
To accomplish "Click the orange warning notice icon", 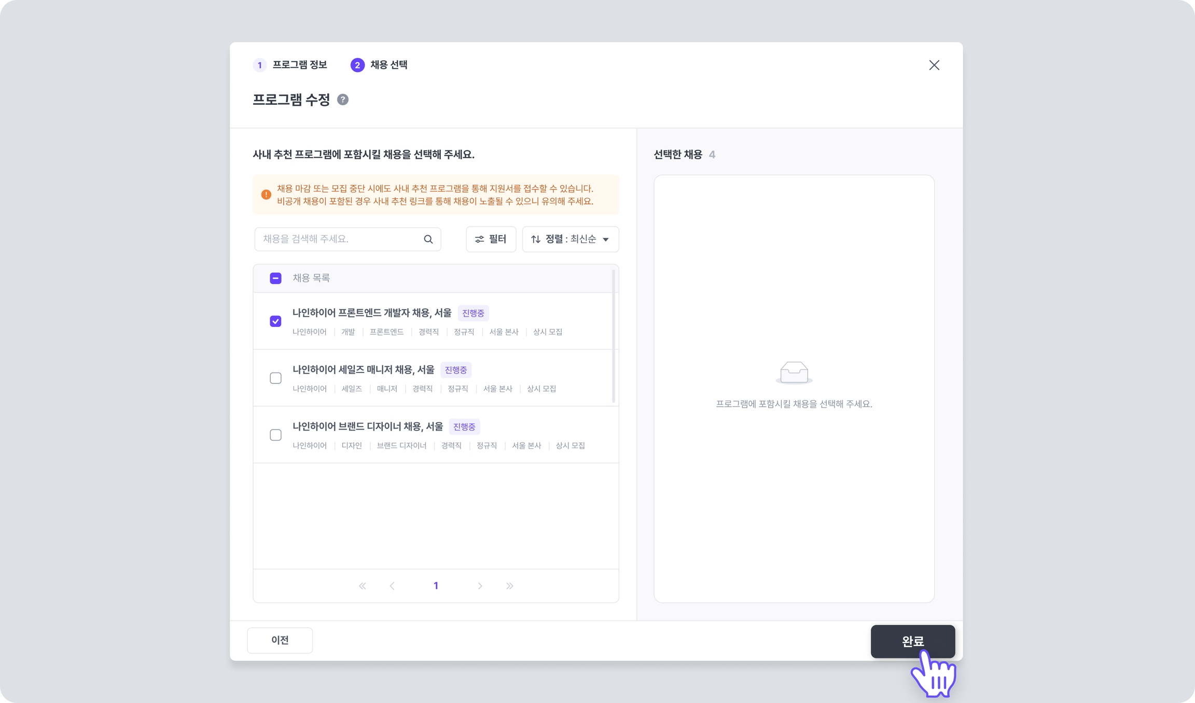I will click(x=266, y=195).
